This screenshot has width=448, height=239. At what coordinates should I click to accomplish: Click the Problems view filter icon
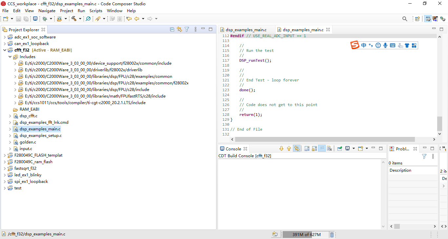[424, 157]
